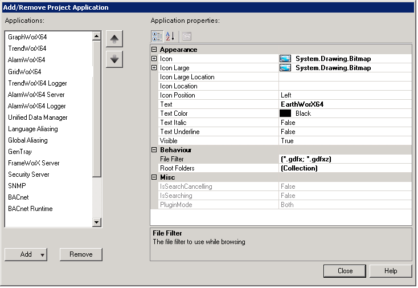
Task: Expand the Icon property node
Action: click(x=154, y=59)
